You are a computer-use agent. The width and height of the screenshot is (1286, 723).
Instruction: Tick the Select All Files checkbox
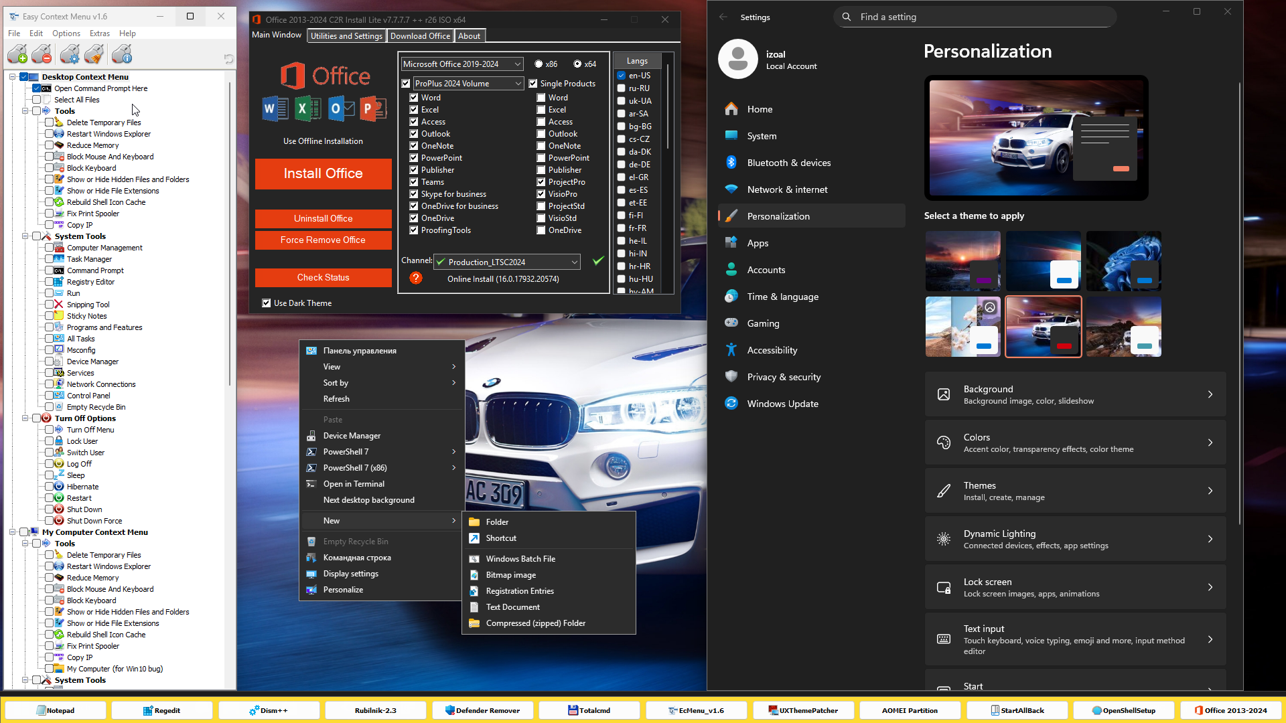coord(37,100)
